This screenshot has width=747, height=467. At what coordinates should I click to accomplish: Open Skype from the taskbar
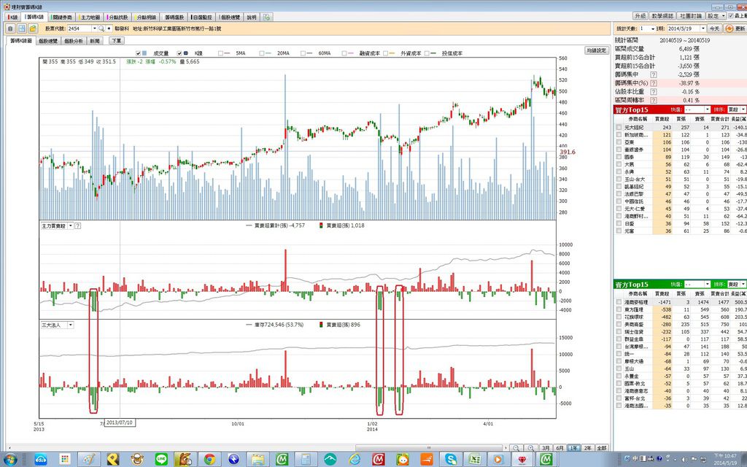[x=451, y=460]
